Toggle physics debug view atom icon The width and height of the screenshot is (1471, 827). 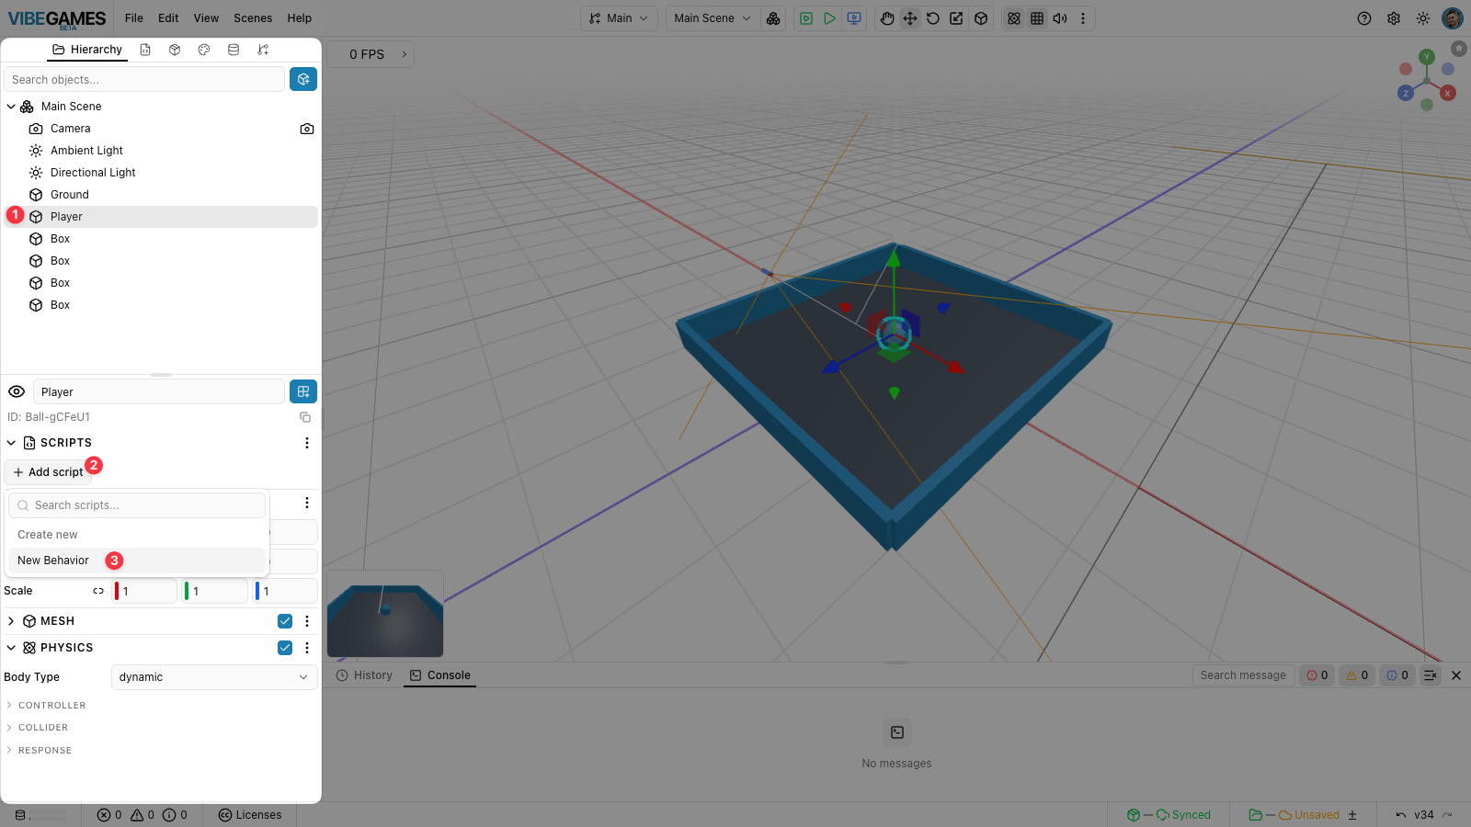1014,18
